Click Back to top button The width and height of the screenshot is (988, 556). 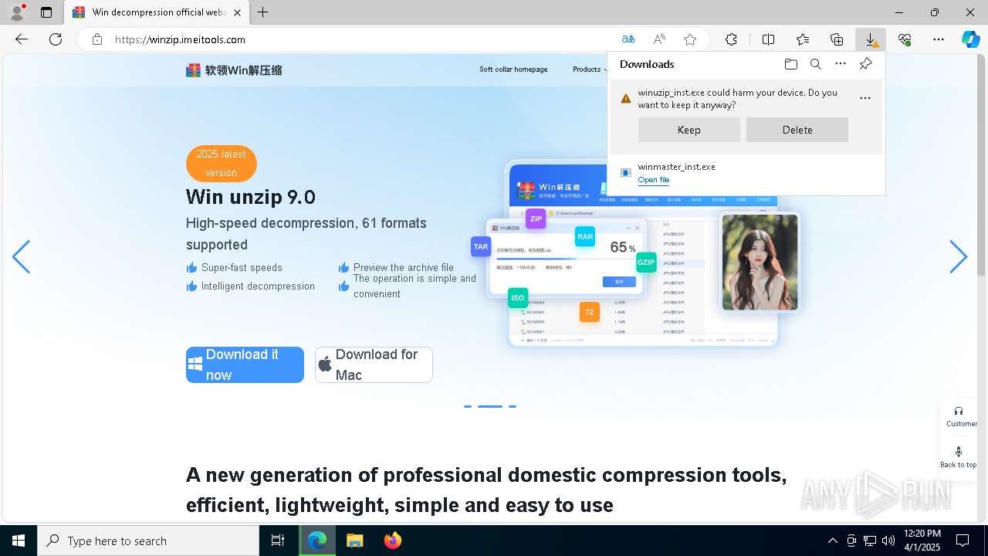pos(959,457)
